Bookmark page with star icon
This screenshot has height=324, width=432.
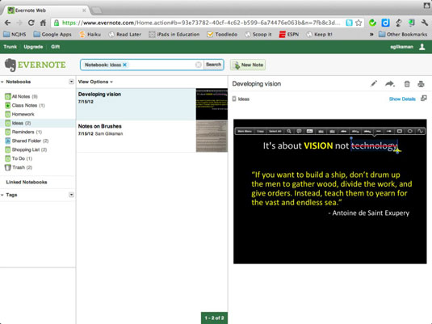[x=359, y=23]
